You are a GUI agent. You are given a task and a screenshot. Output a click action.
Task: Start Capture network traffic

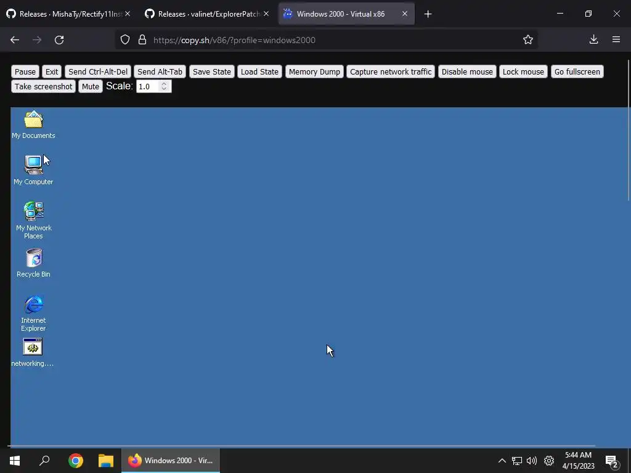[390, 71]
